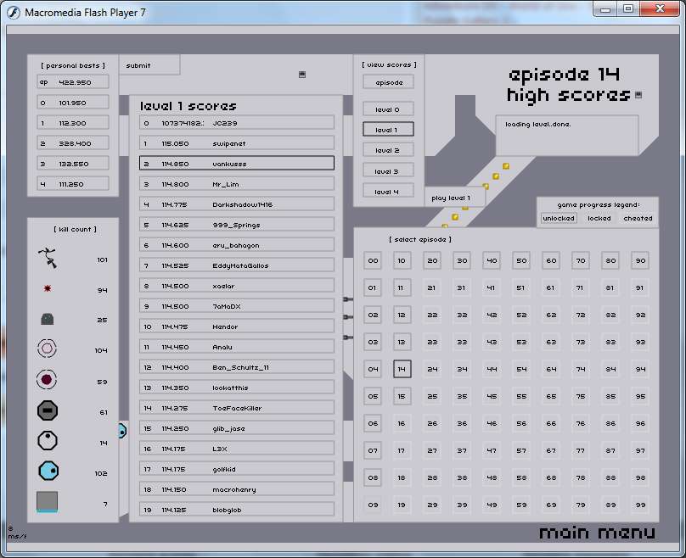This screenshot has height=558, width=686.
Task: Switch score view to episode
Action: click(388, 82)
